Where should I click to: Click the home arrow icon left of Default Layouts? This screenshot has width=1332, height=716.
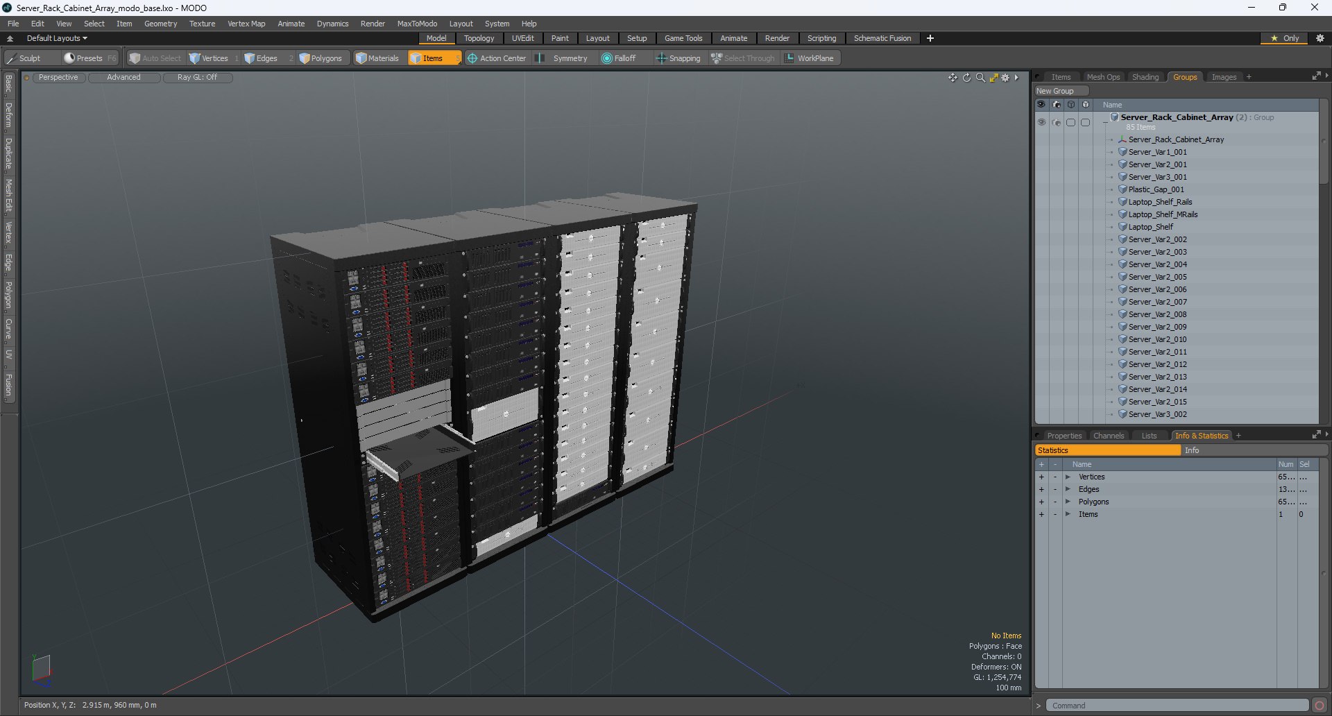(x=10, y=38)
